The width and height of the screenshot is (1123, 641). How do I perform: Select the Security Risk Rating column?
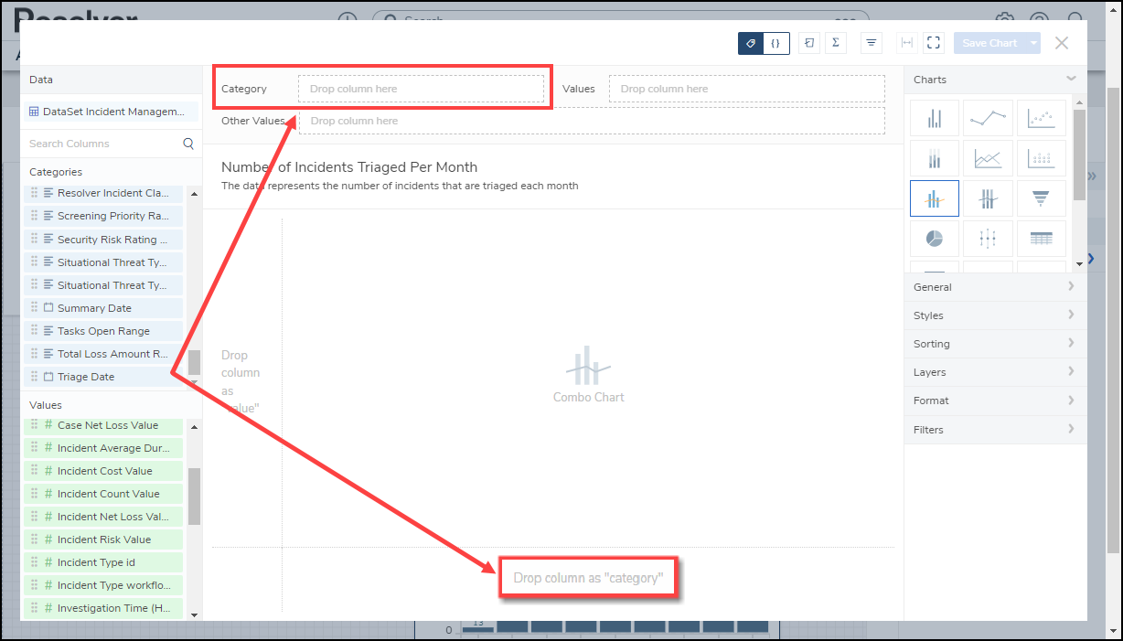103,240
